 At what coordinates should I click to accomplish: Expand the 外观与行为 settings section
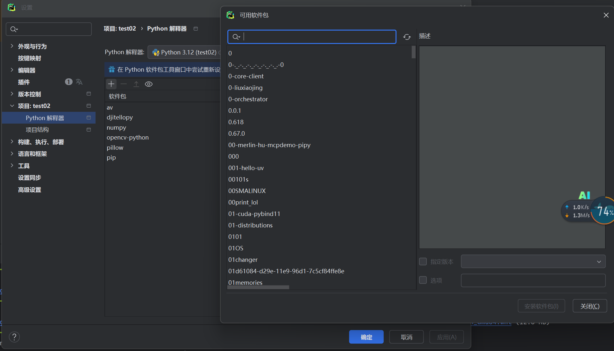tap(12, 46)
